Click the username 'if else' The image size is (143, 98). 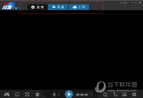tap(124, 3)
